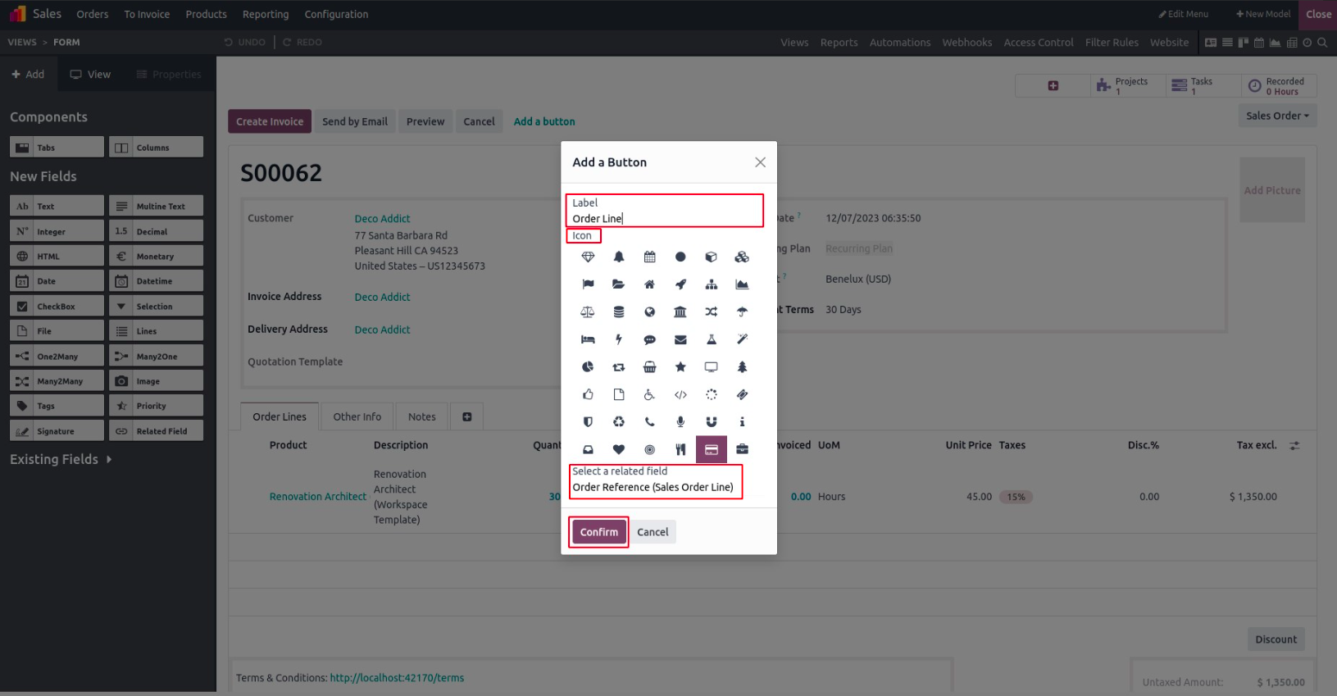1337x696 pixels.
Task: Select the briefcase icon
Action: pos(742,449)
